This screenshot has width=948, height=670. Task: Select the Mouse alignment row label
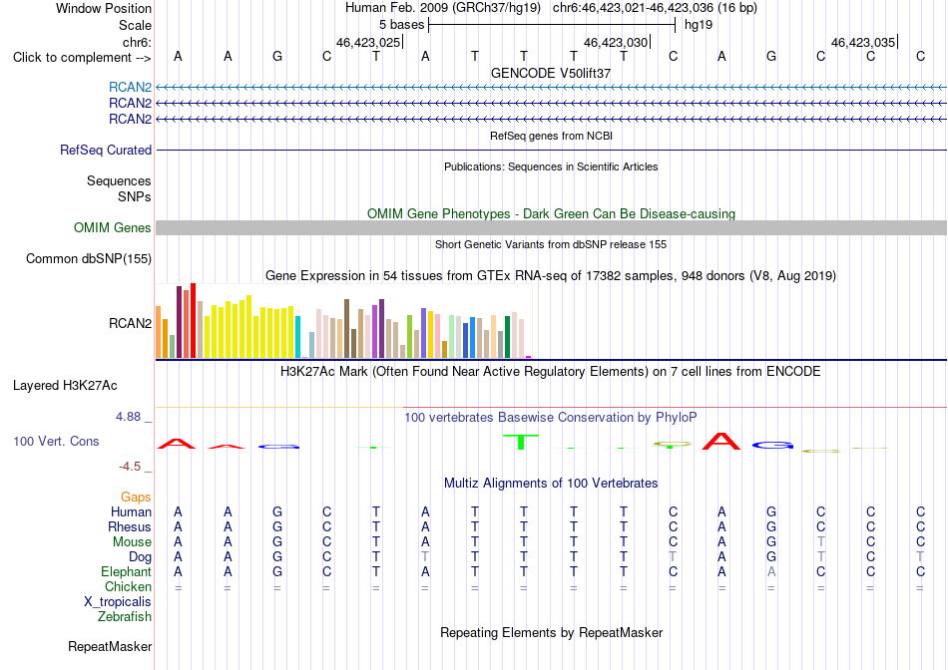click(x=132, y=542)
